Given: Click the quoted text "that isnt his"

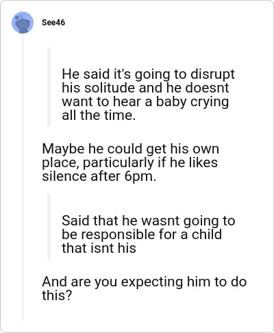Looking at the screenshot, I should coord(99,248).
